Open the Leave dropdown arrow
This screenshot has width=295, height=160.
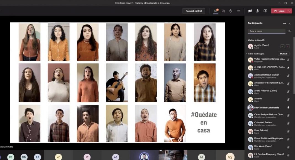point(289,11)
